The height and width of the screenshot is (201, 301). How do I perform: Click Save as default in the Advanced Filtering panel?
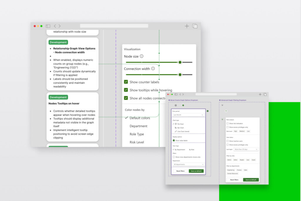point(251,180)
